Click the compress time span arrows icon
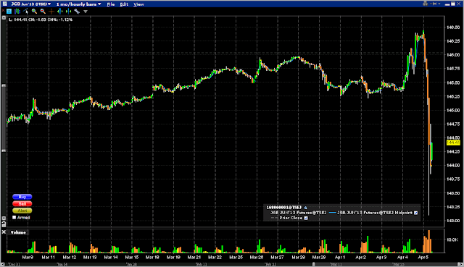The image size is (464, 267). [68, 12]
